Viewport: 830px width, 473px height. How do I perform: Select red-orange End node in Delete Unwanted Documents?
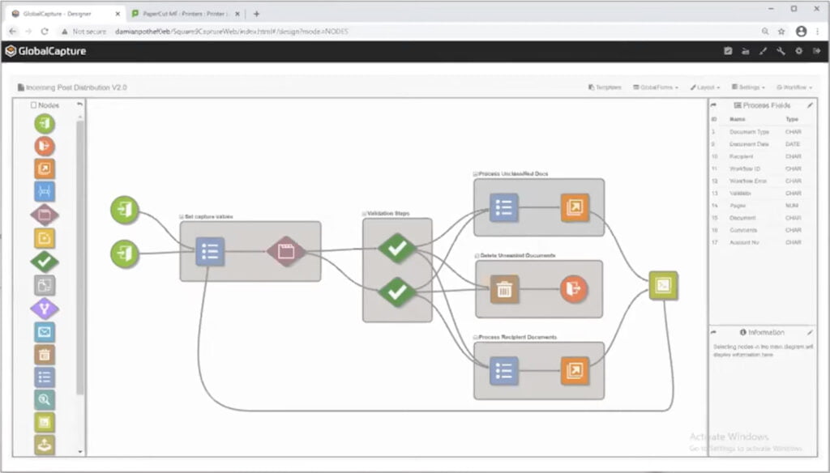(574, 289)
